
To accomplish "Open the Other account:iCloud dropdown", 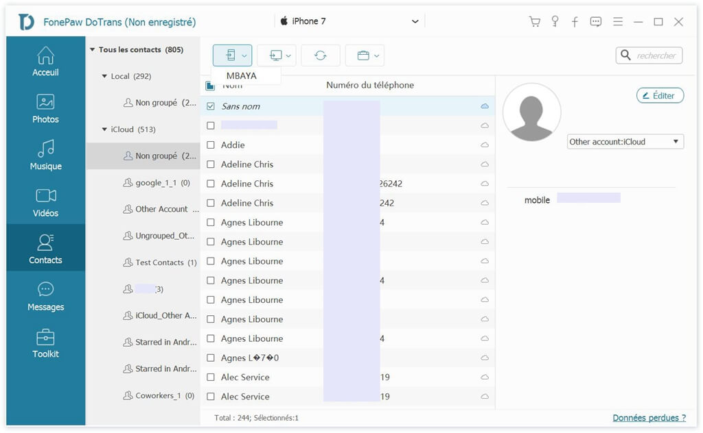I will click(625, 142).
